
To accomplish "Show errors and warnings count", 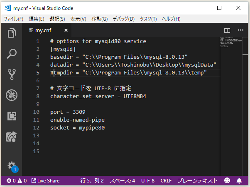I will coord(17,181).
